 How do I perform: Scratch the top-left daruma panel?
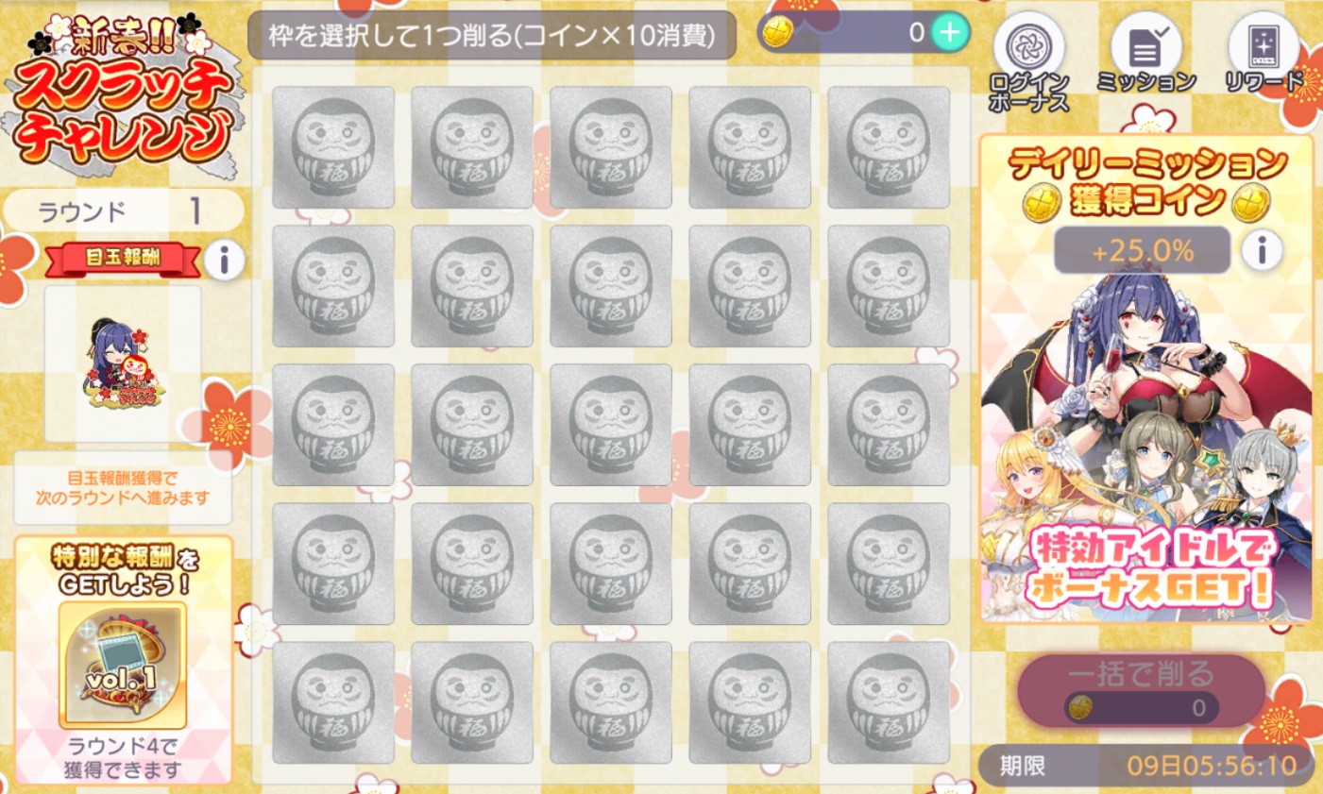(x=333, y=147)
